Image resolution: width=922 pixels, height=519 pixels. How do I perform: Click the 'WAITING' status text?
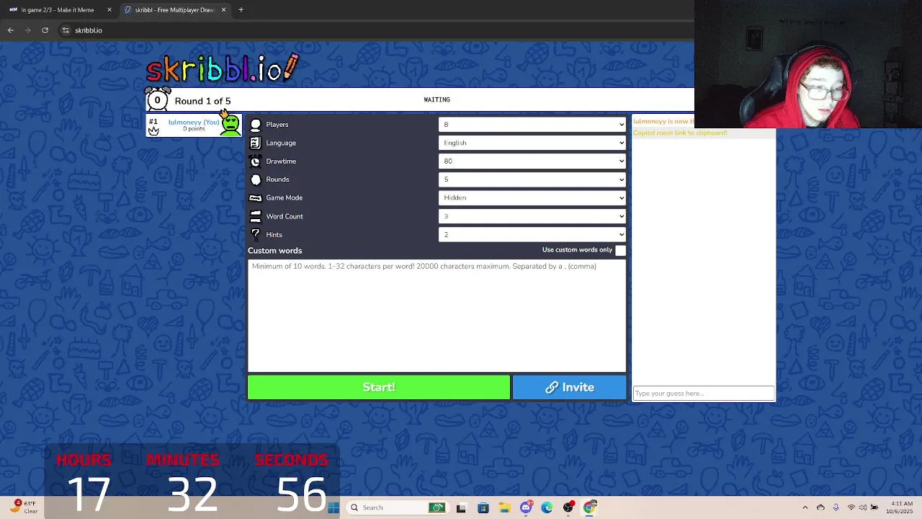pyautogui.click(x=437, y=99)
